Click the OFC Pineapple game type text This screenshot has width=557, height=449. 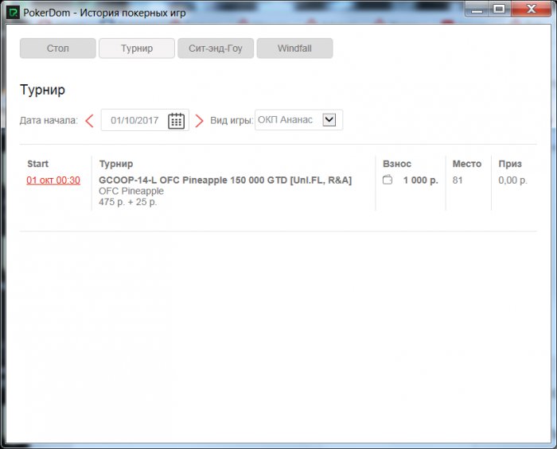[131, 191]
